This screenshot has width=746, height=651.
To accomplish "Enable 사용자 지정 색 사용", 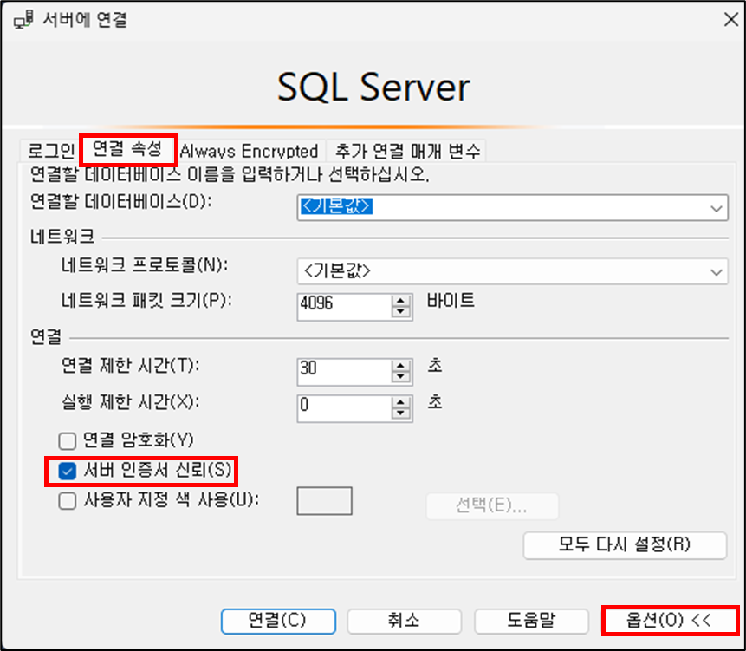I will (x=67, y=500).
